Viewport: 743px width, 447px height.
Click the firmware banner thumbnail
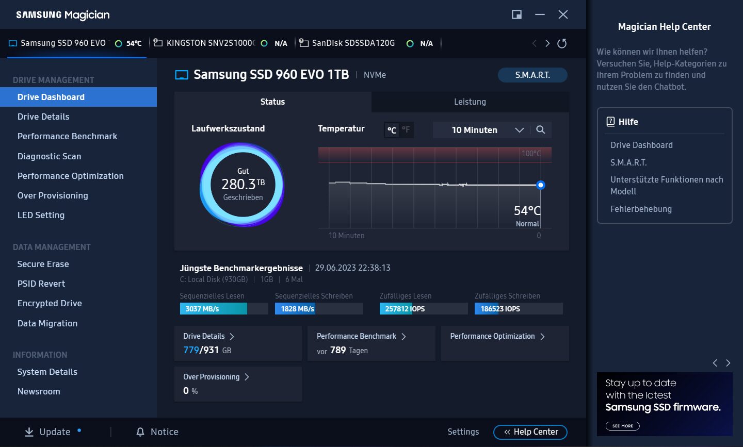point(665,404)
